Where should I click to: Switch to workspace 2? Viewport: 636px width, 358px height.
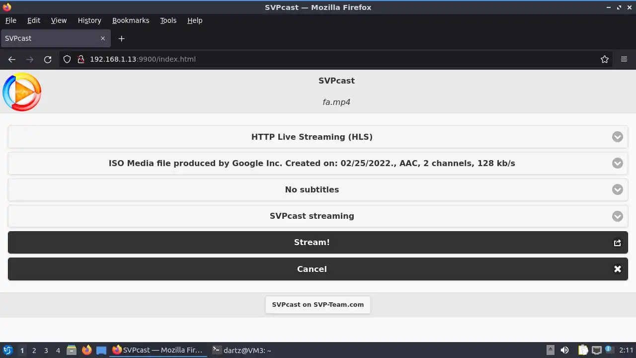click(x=34, y=351)
